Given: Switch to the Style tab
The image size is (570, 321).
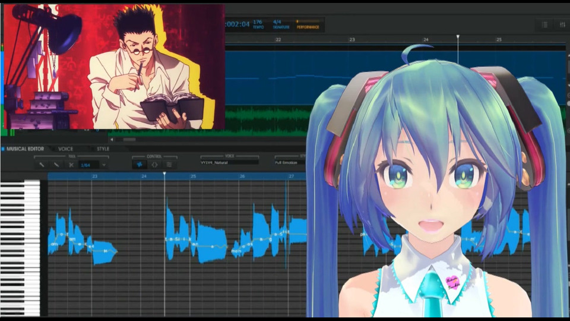Looking at the screenshot, I should click(103, 149).
